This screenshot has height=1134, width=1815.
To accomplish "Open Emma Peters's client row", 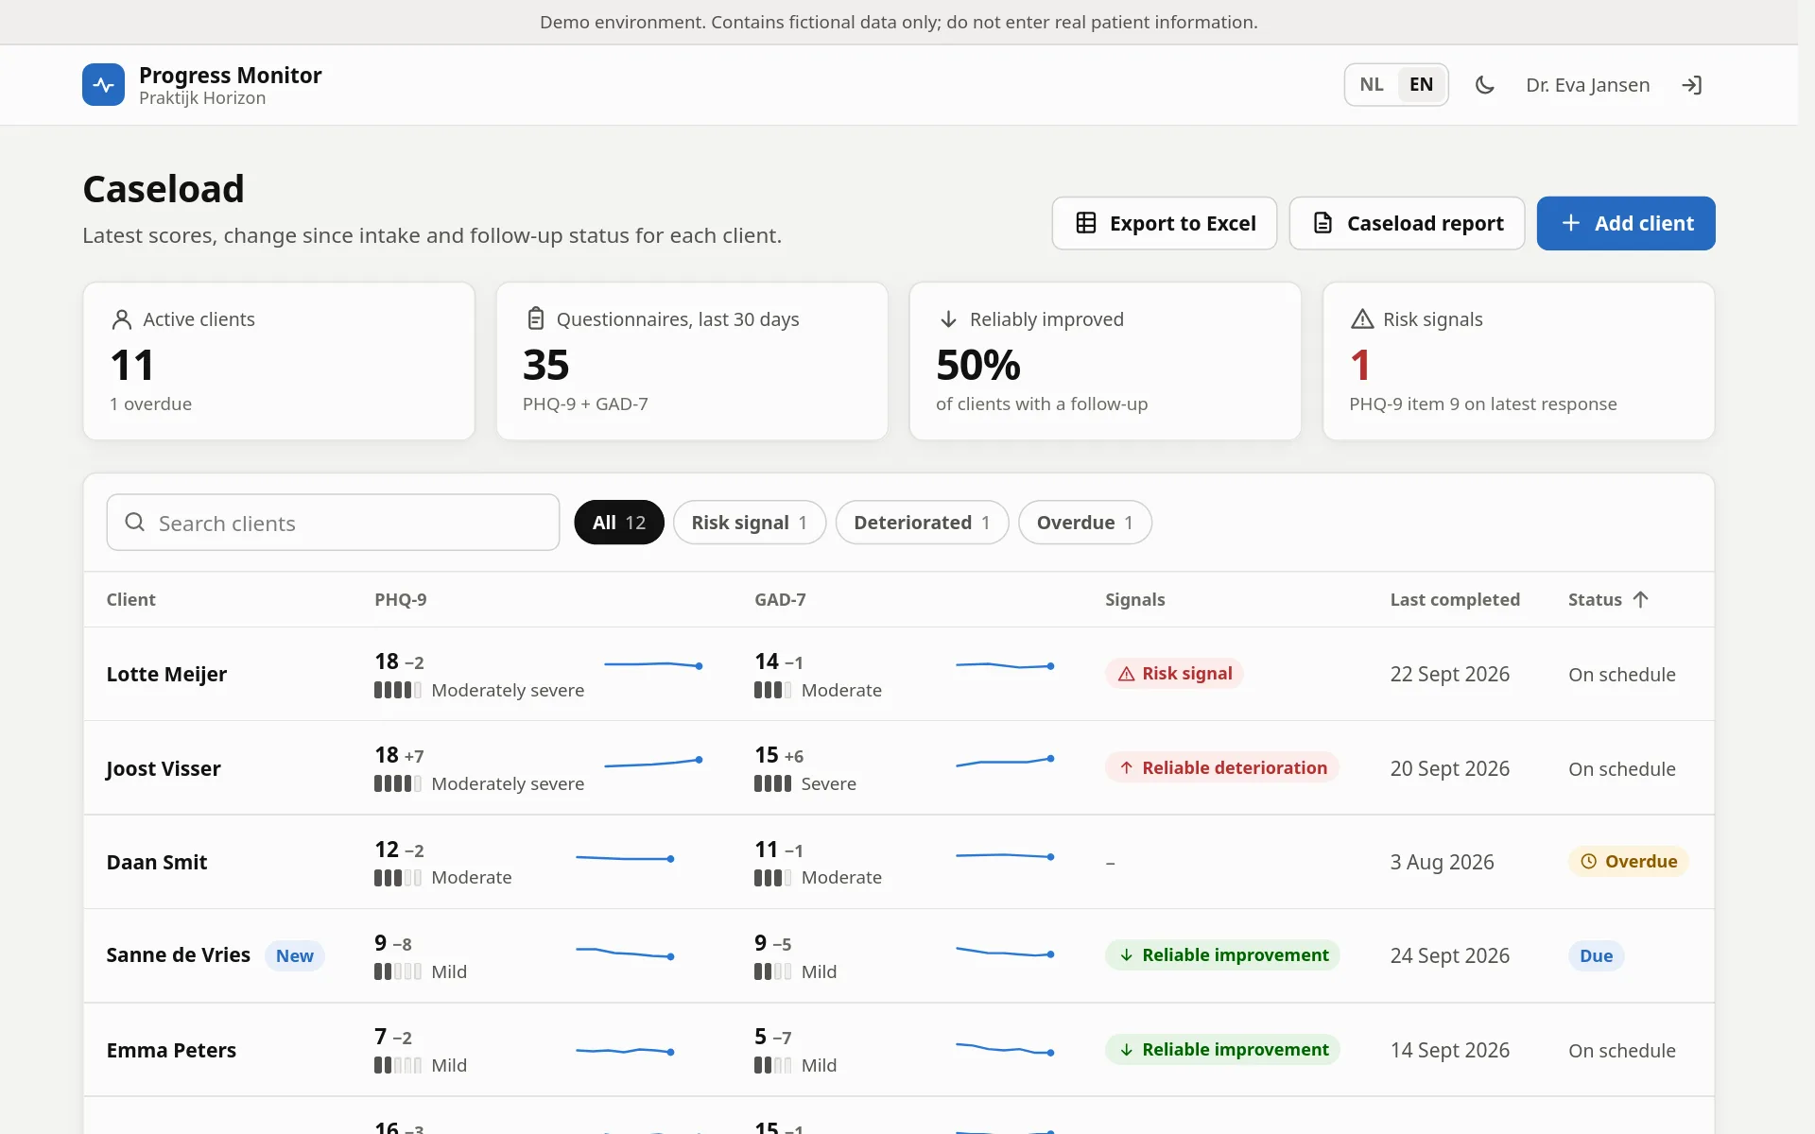I will coord(898,1049).
